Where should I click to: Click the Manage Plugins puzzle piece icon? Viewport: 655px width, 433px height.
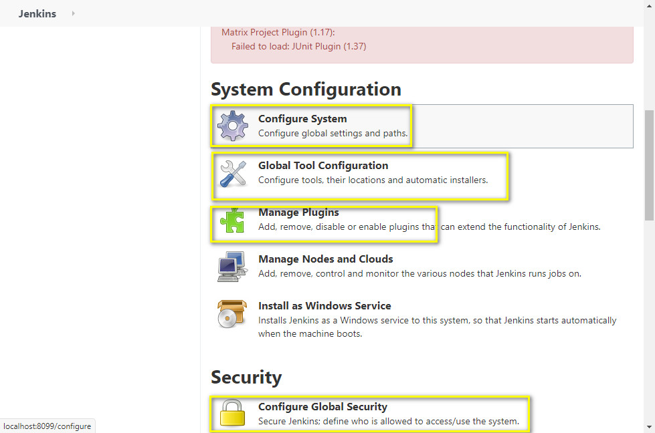pos(232,220)
